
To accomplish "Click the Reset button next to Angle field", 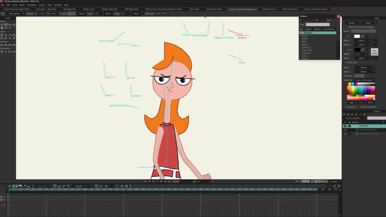I will click(136, 13).
